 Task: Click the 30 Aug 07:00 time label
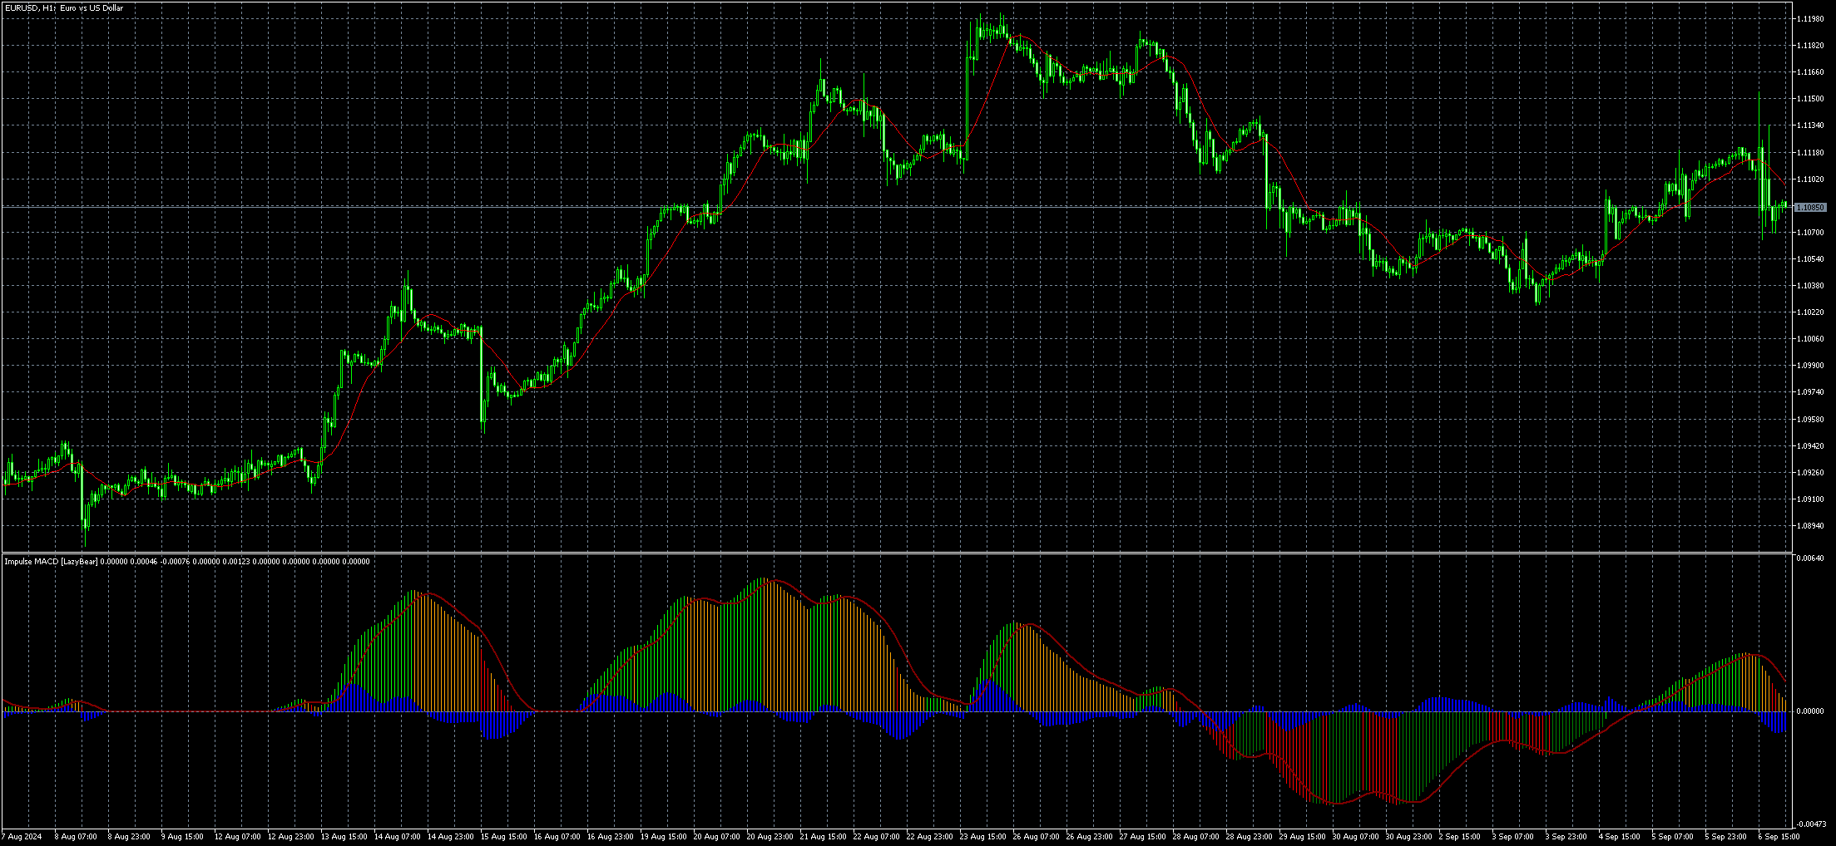[1356, 837]
